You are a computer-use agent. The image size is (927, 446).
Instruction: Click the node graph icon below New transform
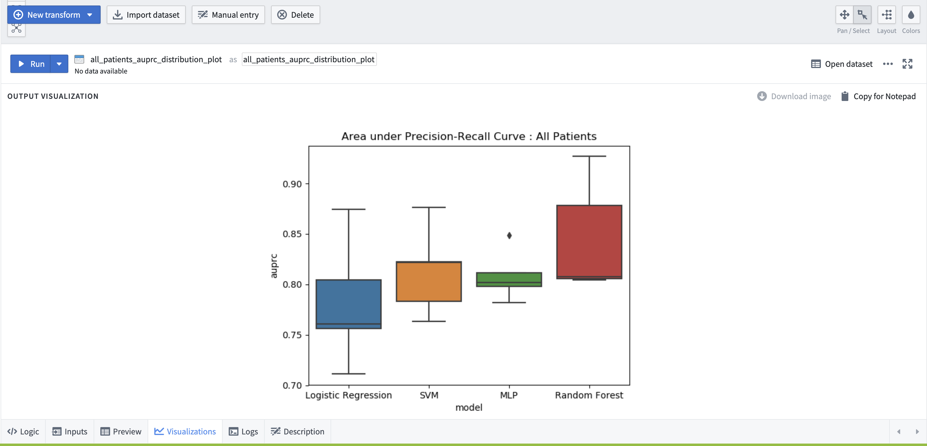point(16,28)
